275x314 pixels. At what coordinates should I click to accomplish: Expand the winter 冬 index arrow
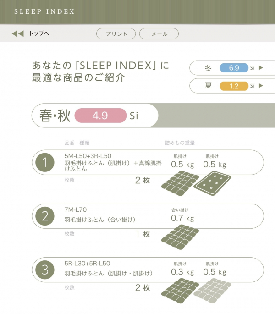(x=261, y=68)
